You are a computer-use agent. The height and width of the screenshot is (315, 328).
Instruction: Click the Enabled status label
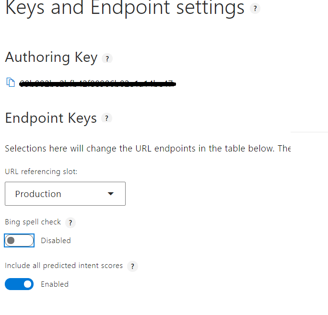pos(55,284)
